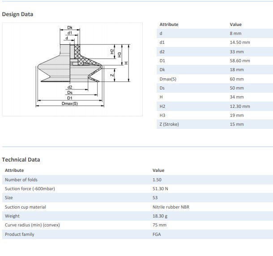Select the H2 value 12.30 mm
This screenshot has height=256, width=273.
239,106
